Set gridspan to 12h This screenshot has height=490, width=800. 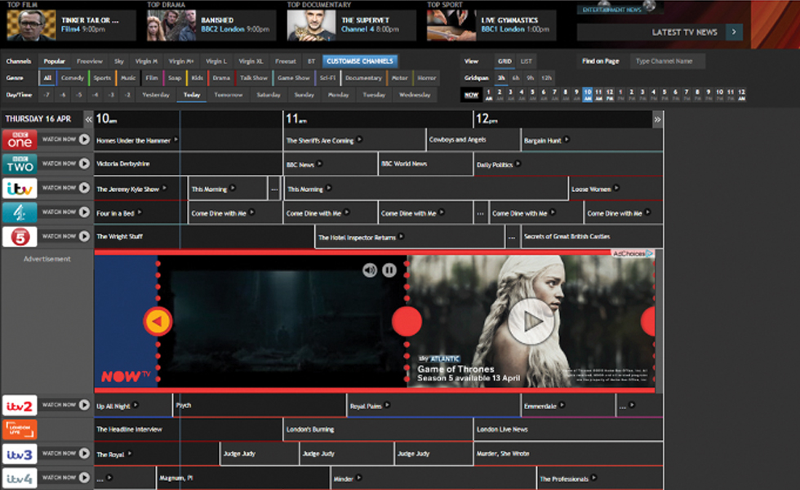click(546, 78)
